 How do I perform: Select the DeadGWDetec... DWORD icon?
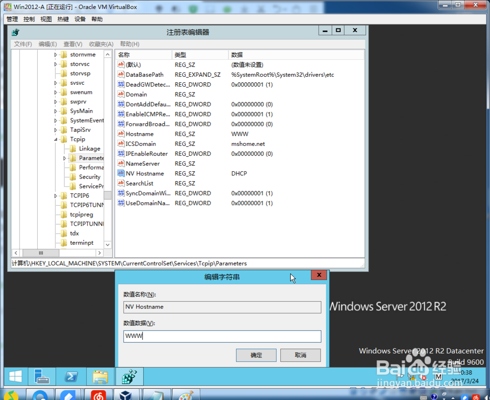[121, 84]
